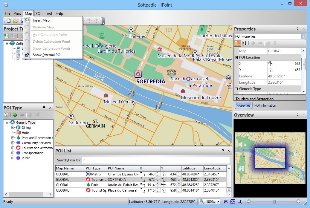Screen dimensions: 310x208
Task: Click Insert Map icon in Project Tree toolbar
Action: click(6, 36)
